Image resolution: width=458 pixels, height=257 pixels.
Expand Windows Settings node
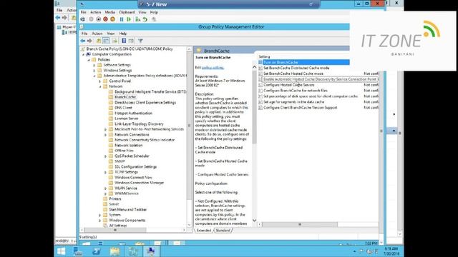[x=94, y=71]
